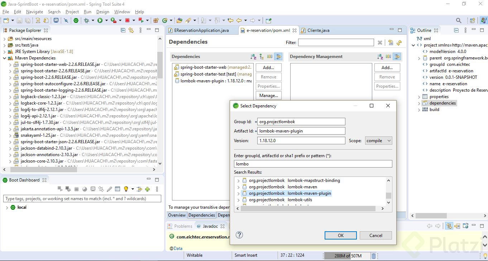Click the green Run button in toolbar
This screenshot has height=261, width=488.
pyautogui.click(x=100, y=21)
